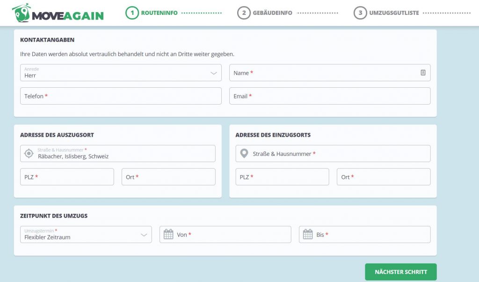Screen dimensions: 479x282
Task: Open the calendar icon for Bis date
Action: (308, 234)
